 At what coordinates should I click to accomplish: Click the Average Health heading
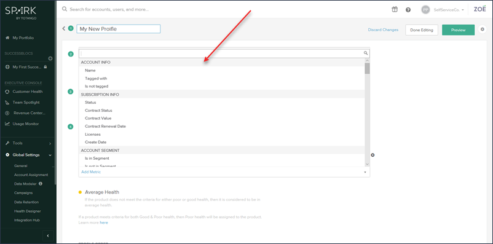tap(102, 192)
